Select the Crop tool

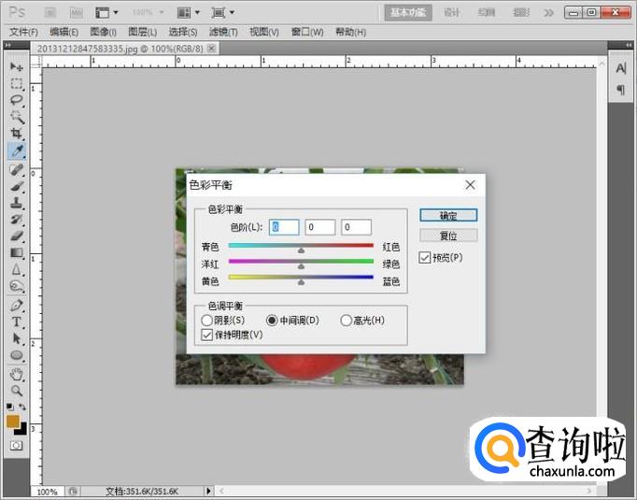click(17, 134)
